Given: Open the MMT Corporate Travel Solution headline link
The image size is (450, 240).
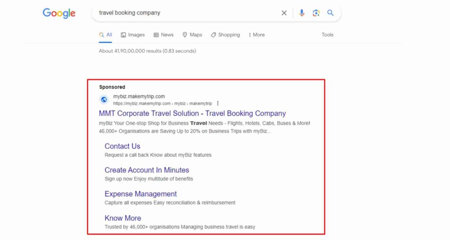Looking at the screenshot, I should tap(192, 113).
